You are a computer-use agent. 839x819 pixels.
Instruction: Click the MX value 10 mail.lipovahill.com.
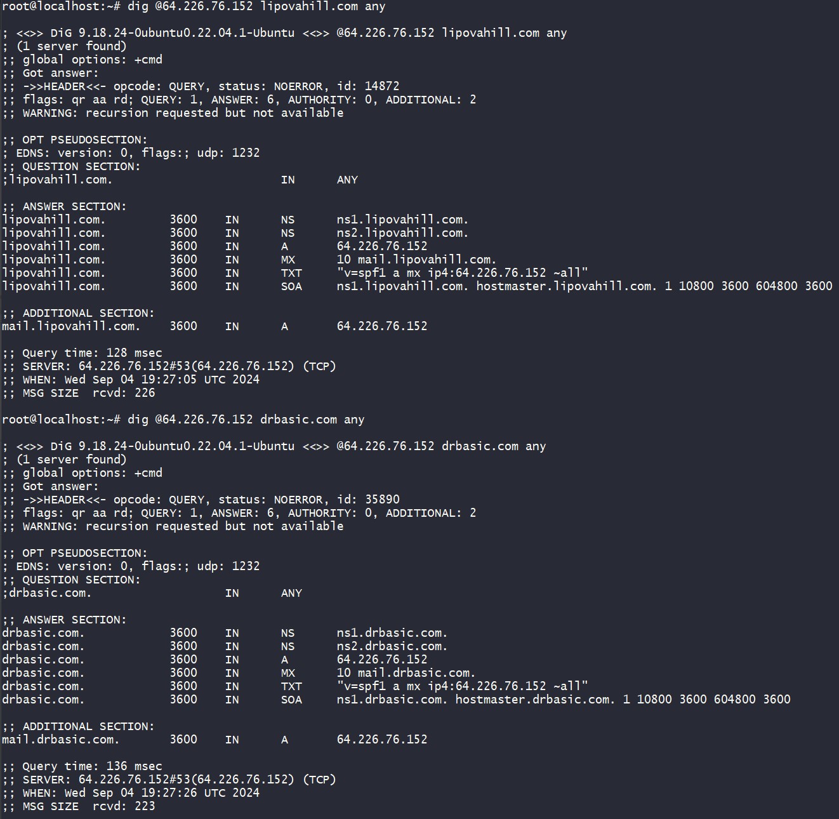(x=416, y=260)
